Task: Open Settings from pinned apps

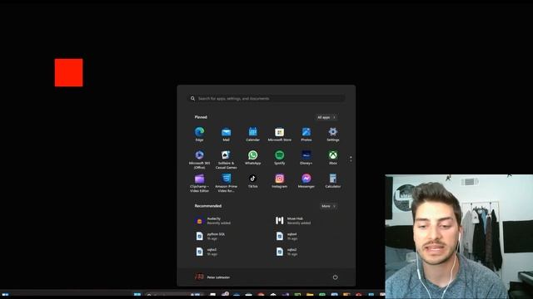Action: click(x=333, y=135)
